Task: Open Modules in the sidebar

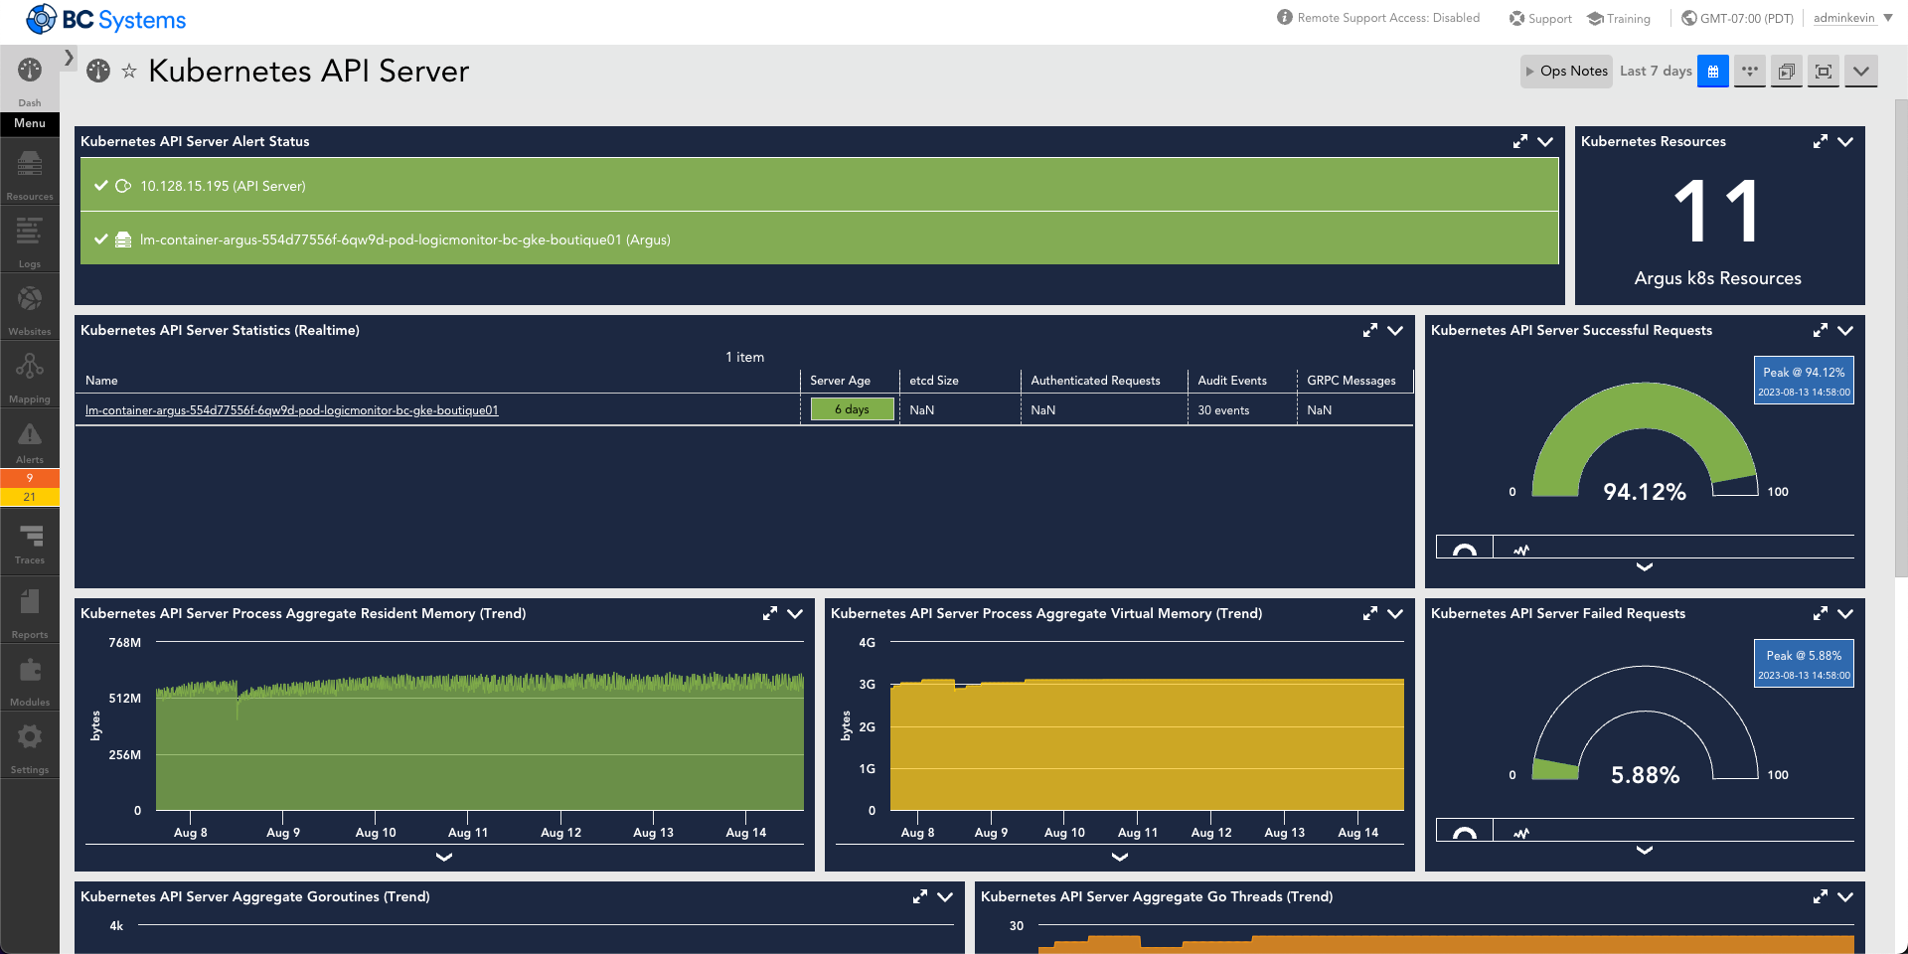Action: [x=30, y=679]
